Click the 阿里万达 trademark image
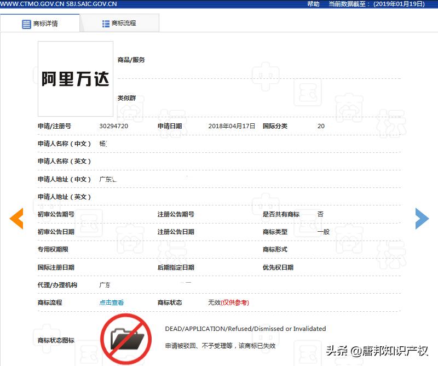This screenshot has height=366, width=438. pyautogui.click(x=75, y=78)
